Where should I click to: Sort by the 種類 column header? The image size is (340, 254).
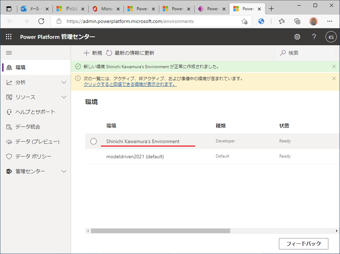[221, 126]
